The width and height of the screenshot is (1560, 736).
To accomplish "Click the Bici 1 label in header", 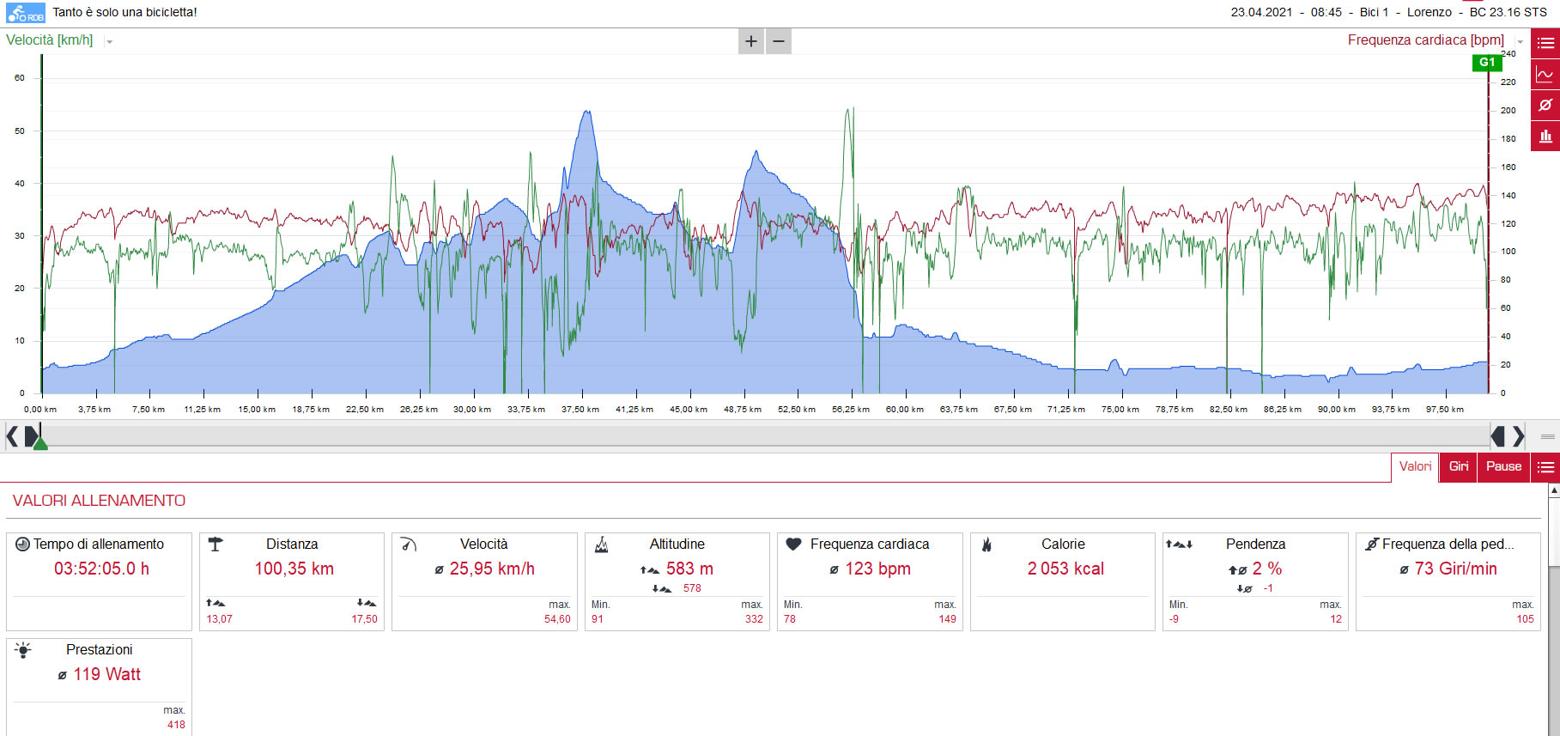I will coord(1374,12).
